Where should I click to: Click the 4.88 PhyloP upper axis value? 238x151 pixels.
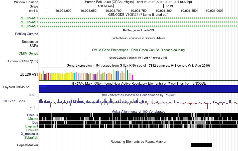(32, 95)
